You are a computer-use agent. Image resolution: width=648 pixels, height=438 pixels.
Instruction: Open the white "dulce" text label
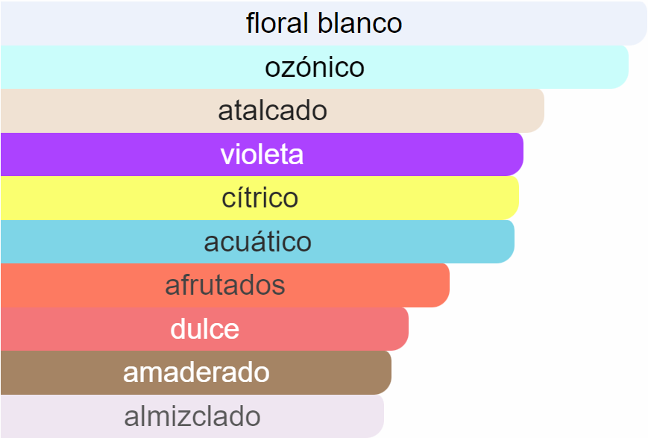[204, 329]
